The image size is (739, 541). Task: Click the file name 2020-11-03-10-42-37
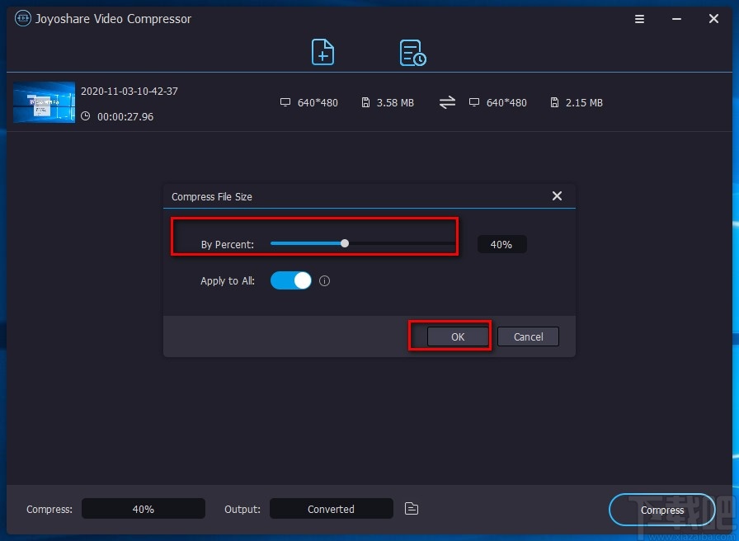pyautogui.click(x=129, y=91)
